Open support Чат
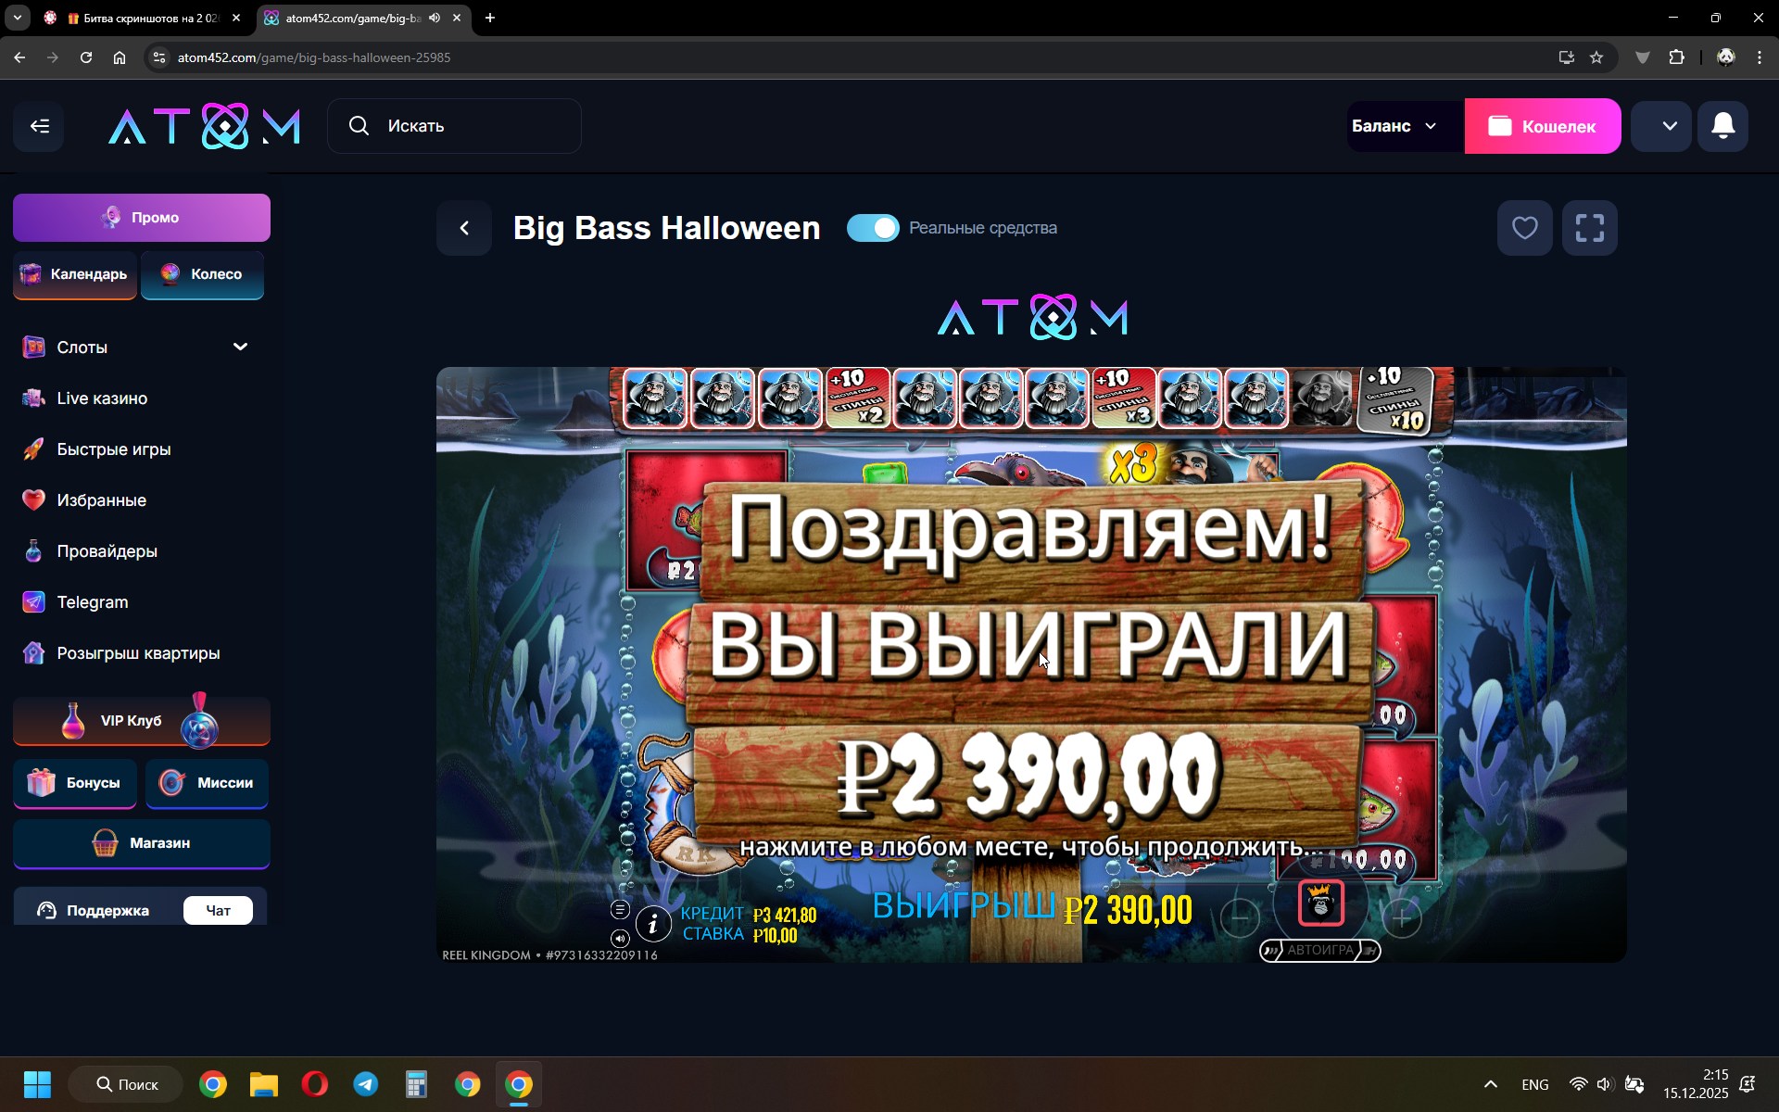Viewport: 1779px width, 1112px height. point(218,910)
